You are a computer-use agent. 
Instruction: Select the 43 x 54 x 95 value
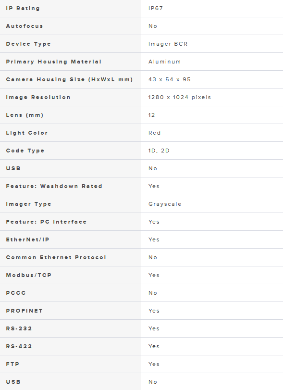[x=170, y=80]
